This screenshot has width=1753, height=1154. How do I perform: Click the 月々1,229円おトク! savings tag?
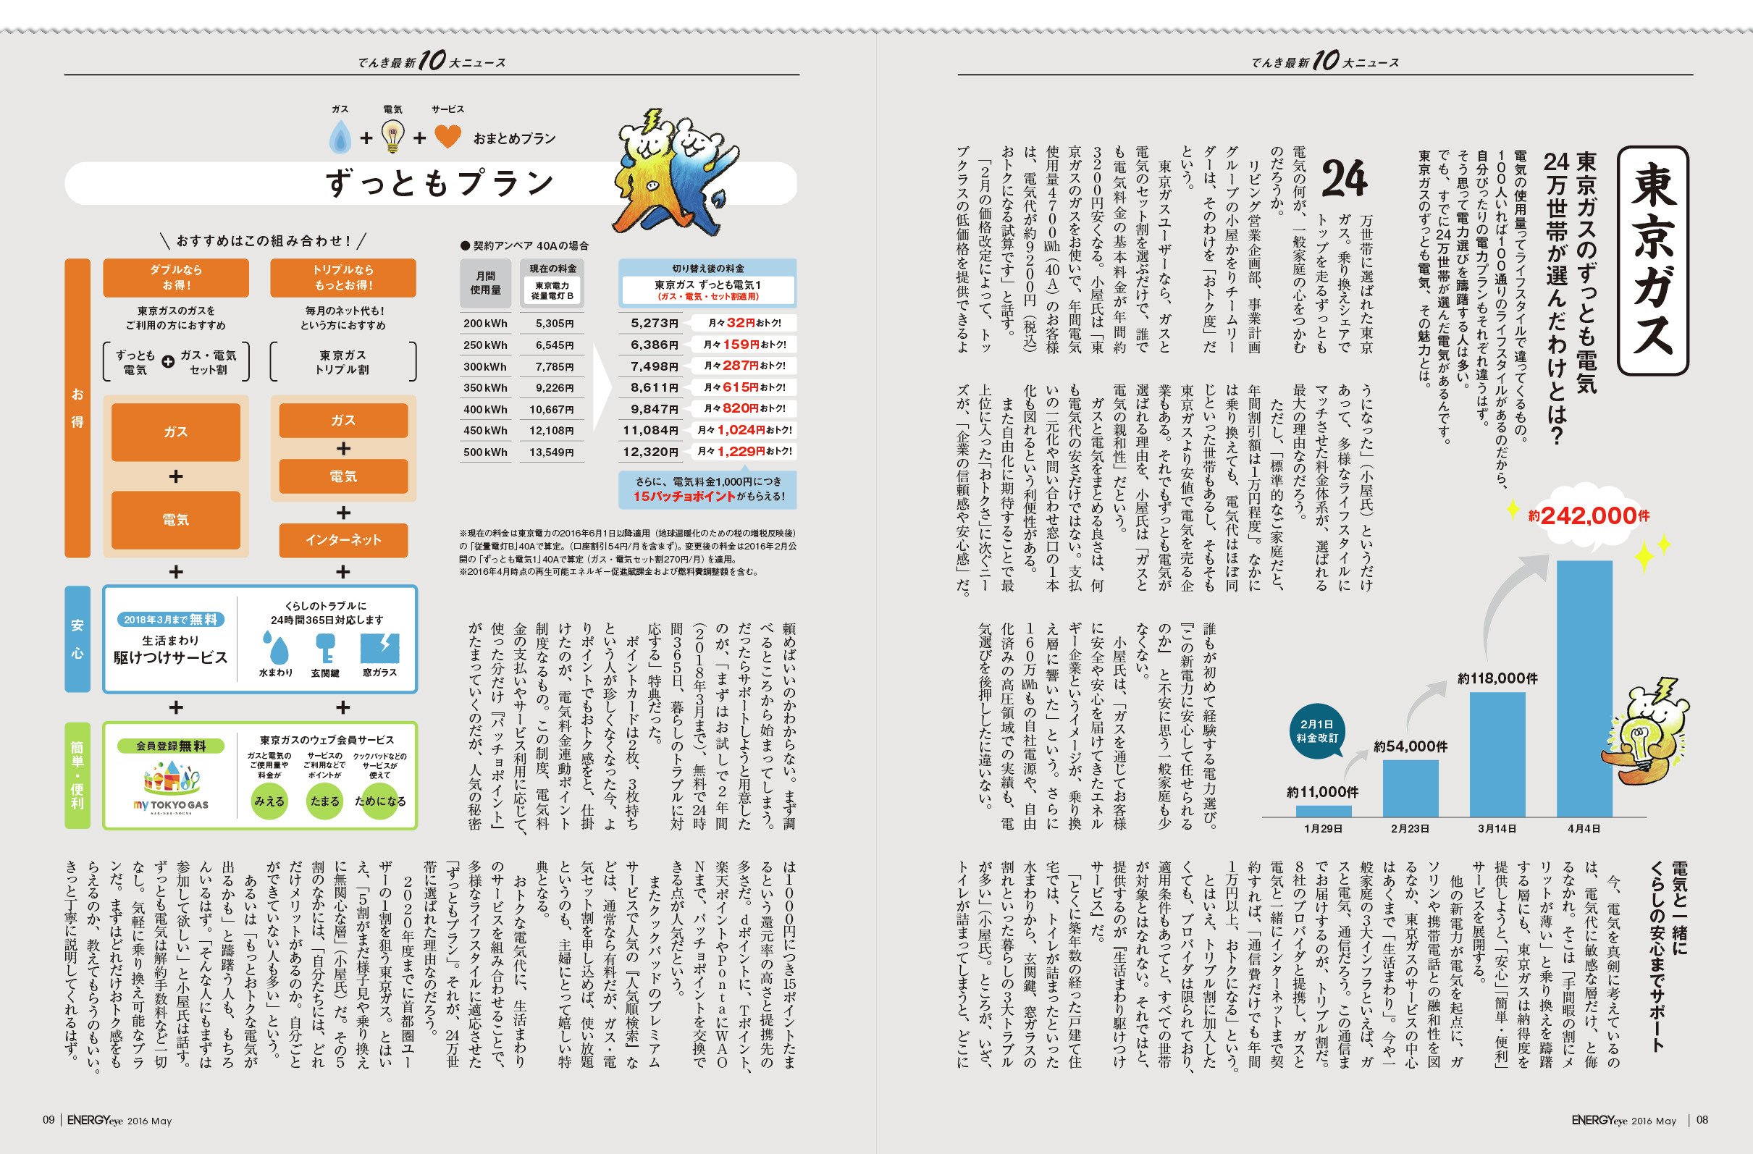coord(744,451)
